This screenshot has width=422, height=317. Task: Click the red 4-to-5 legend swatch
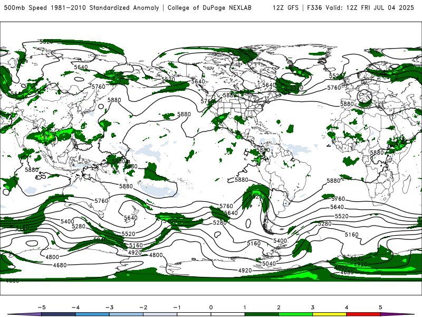(363, 314)
